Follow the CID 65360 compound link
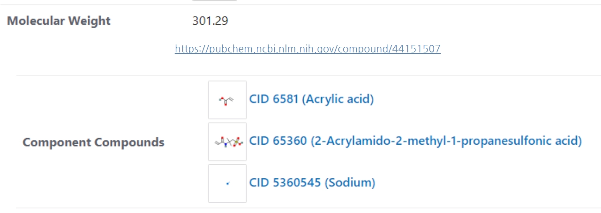 (415, 141)
